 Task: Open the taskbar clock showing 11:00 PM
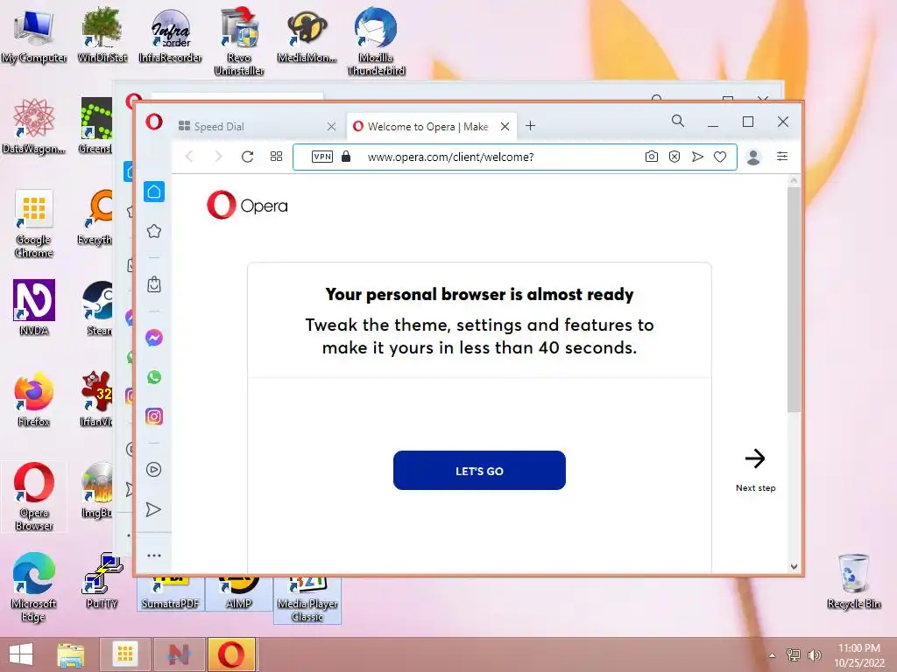click(859, 655)
